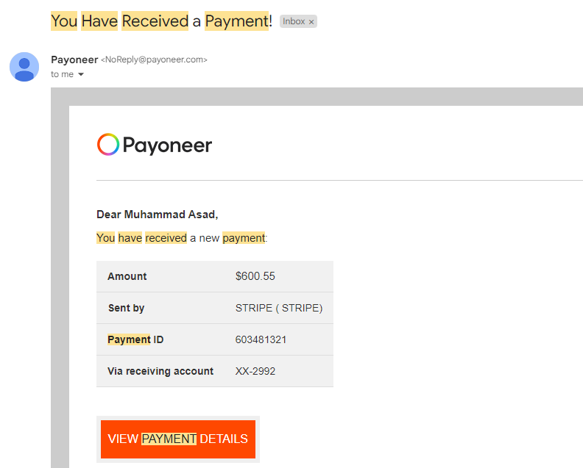Screen dimensions: 583x468
Task: Click the STRIPE ( STRIPE) sender value
Action: [x=279, y=308]
